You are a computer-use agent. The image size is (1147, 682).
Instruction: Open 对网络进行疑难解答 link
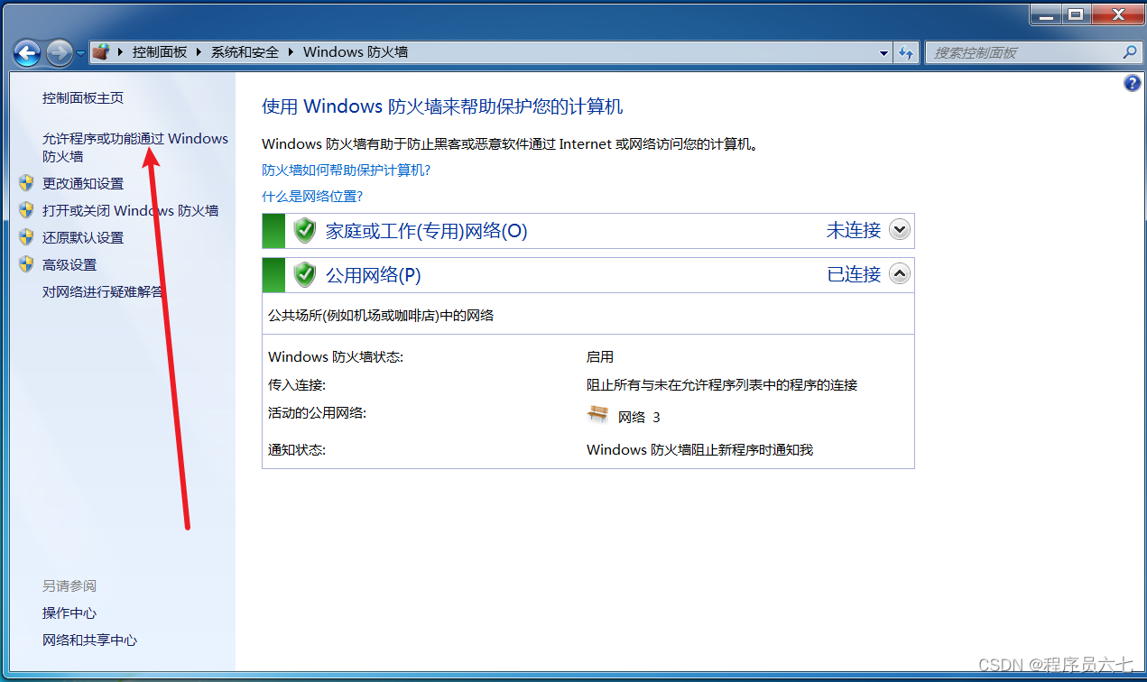tap(103, 291)
